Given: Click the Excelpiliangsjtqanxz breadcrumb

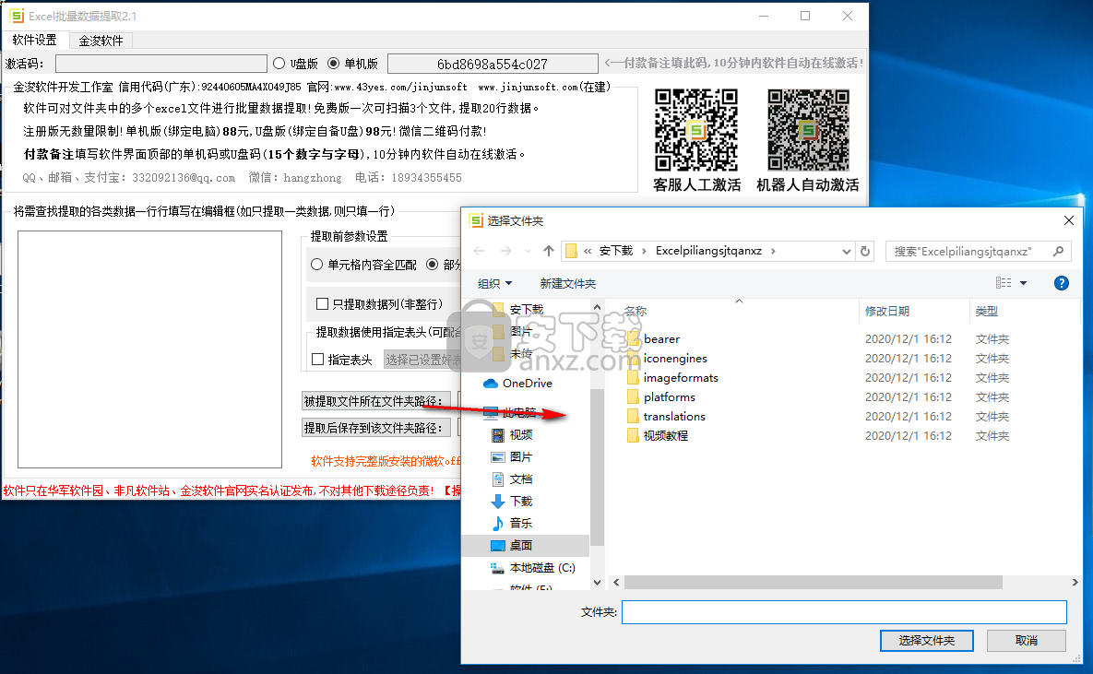Looking at the screenshot, I should point(708,251).
